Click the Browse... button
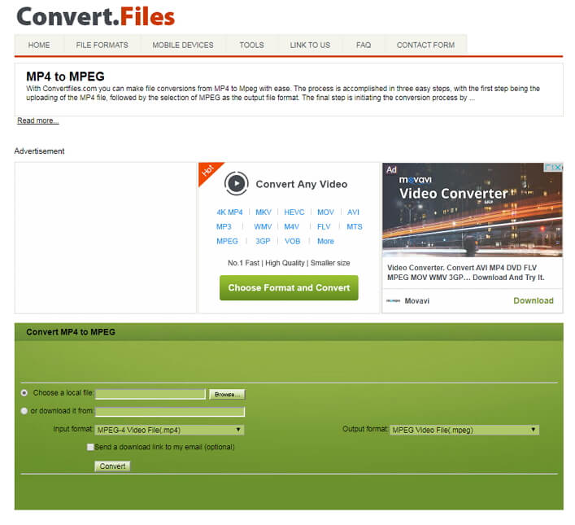 point(227,394)
